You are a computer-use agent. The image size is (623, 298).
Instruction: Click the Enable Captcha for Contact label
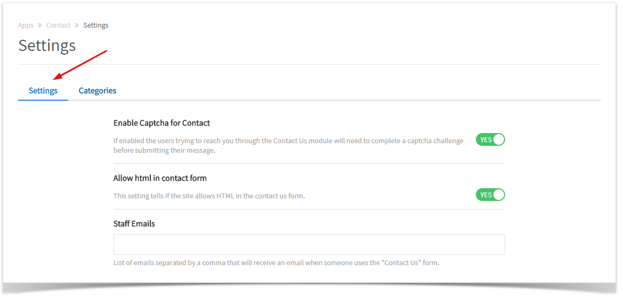click(161, 123)
